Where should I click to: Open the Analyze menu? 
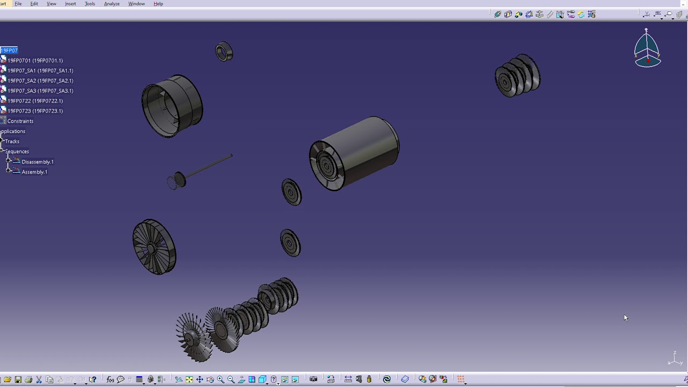point(112,4)
